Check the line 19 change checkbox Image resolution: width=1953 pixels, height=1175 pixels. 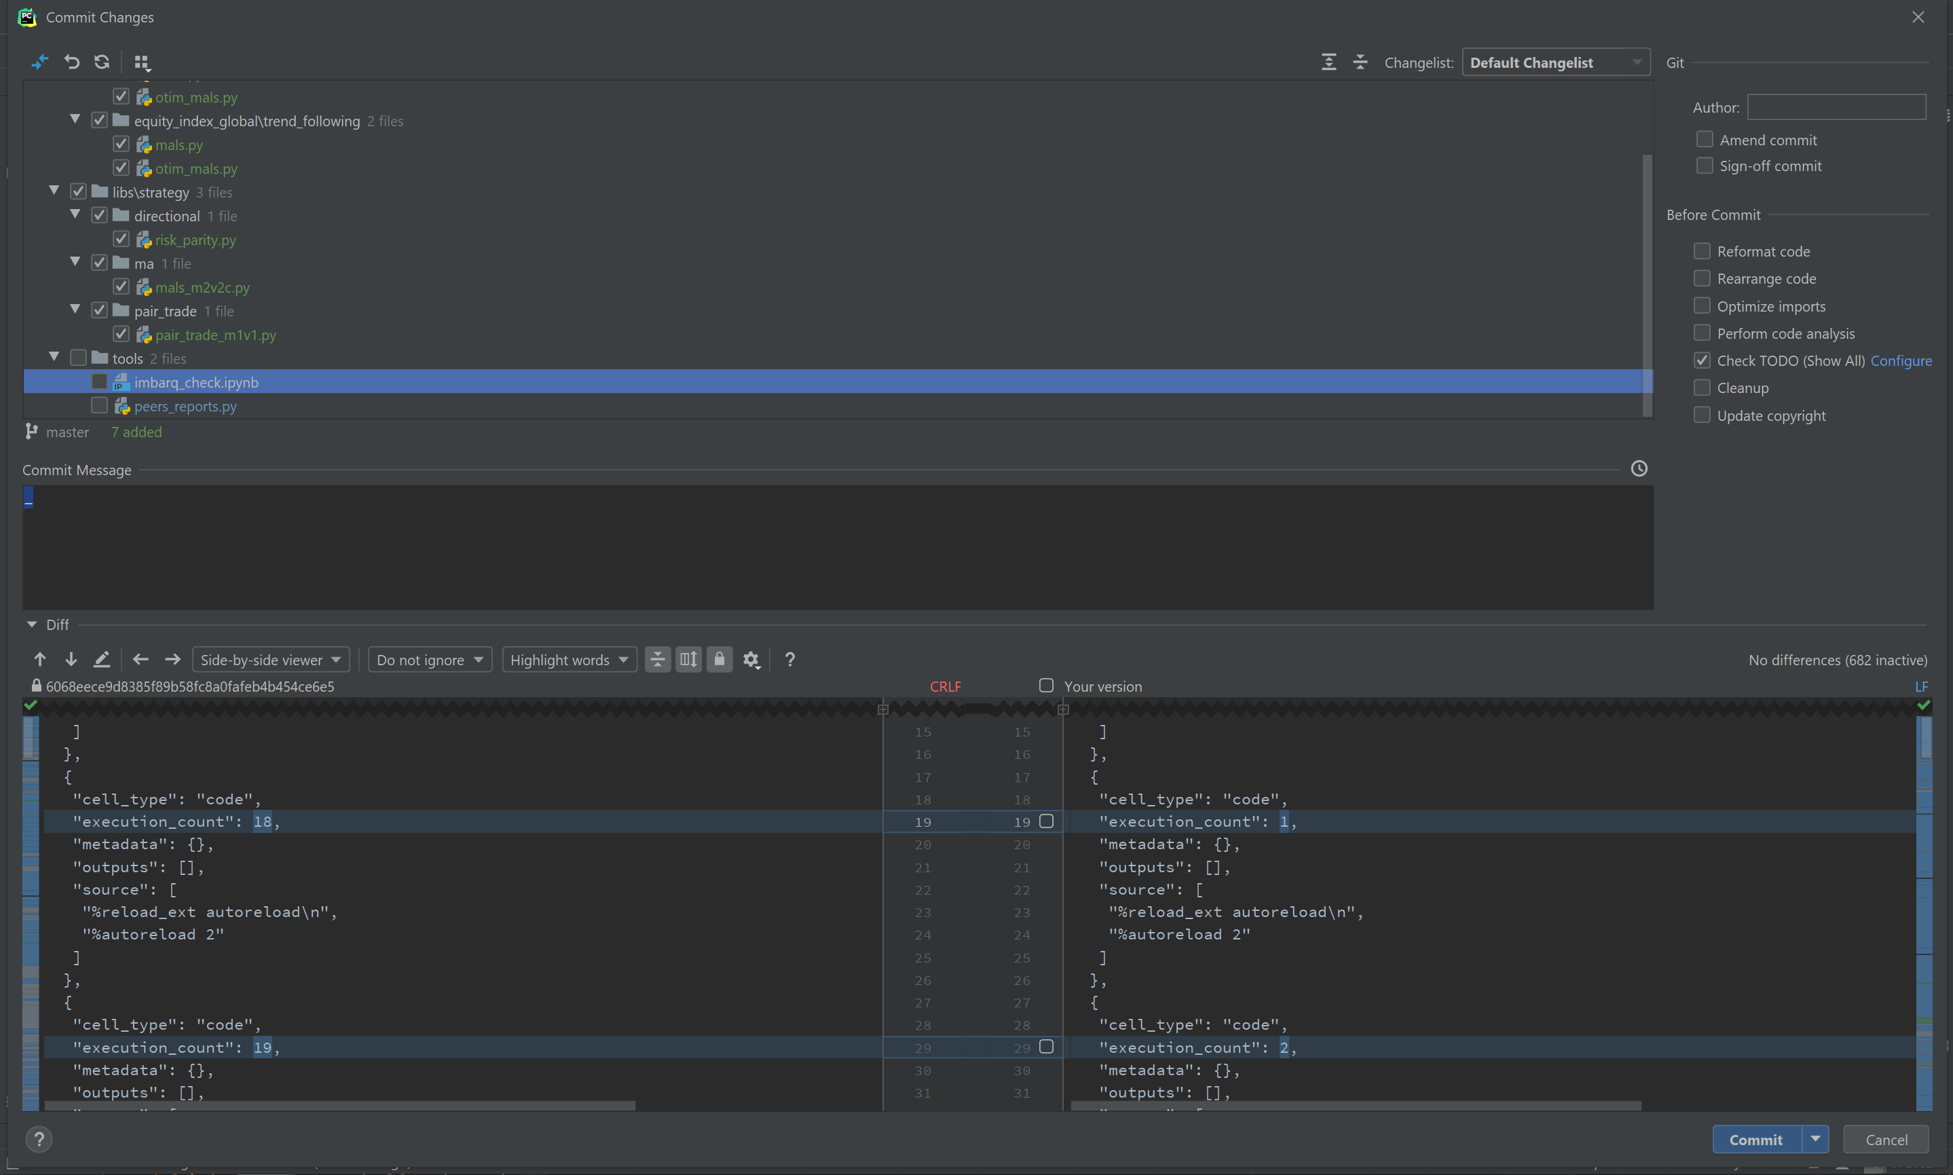click(1047, 821)
